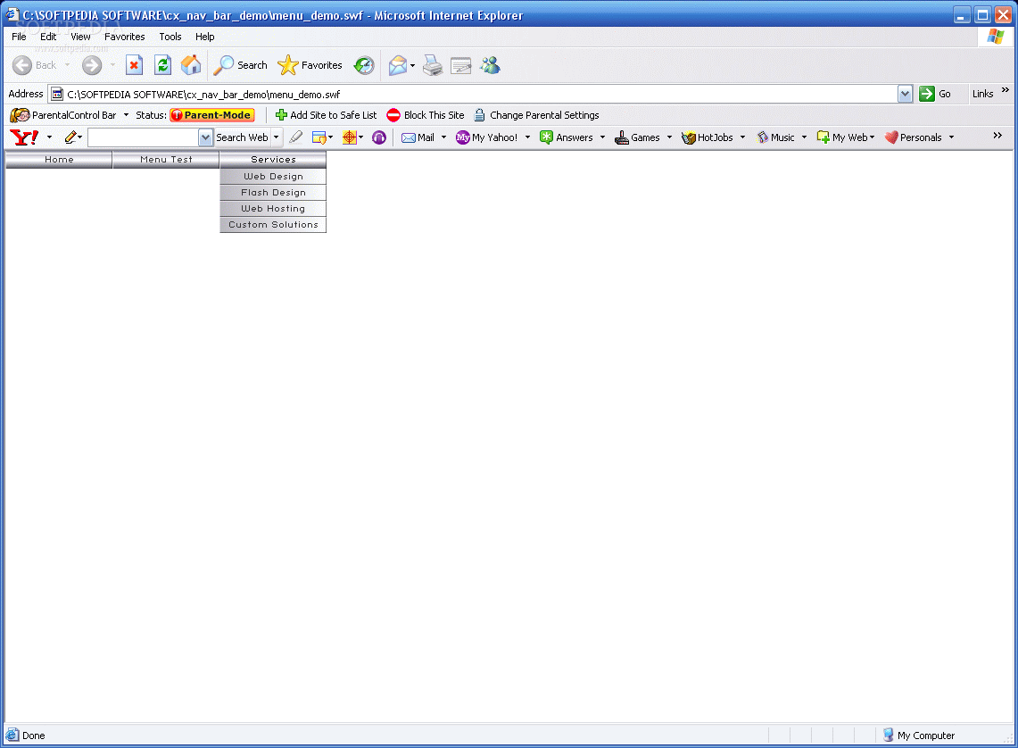Refresh the page using the Refresh icon

coord(163,65)
